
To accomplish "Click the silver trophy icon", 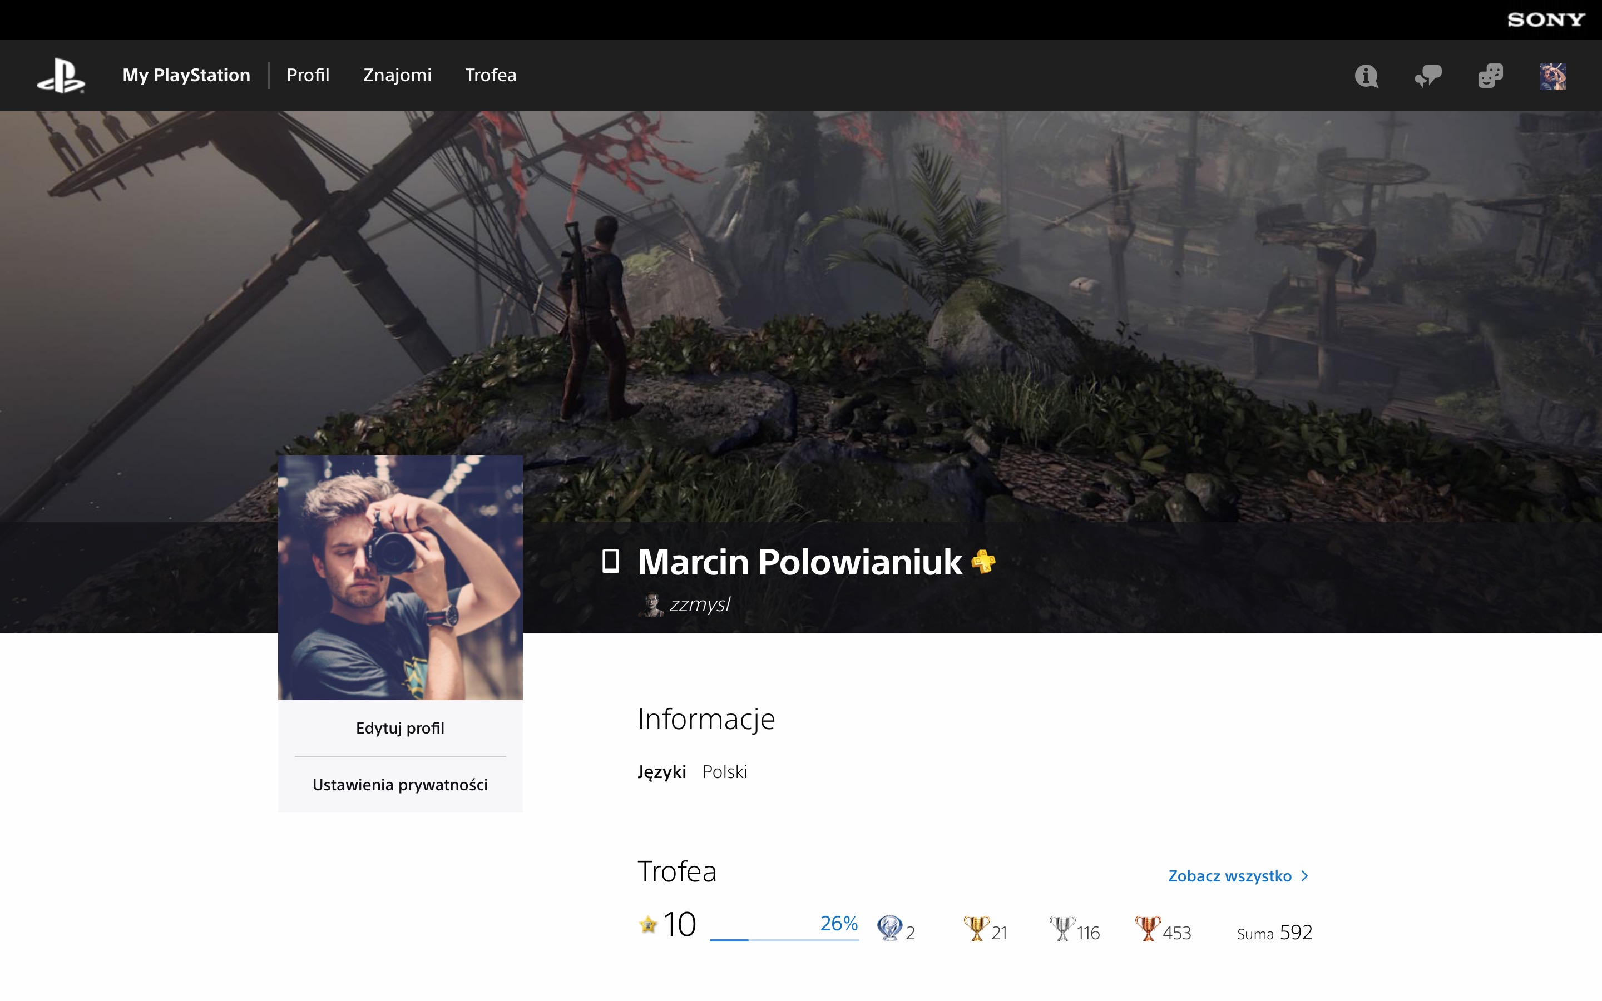I will pos(1062,928).
